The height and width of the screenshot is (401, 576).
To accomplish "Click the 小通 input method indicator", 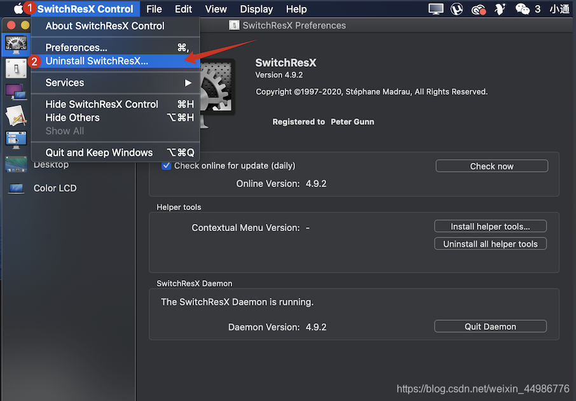I will (559, 9).
